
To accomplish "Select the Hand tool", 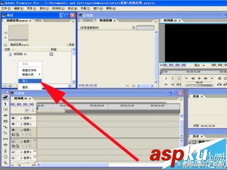I will [x=5, y=156].
